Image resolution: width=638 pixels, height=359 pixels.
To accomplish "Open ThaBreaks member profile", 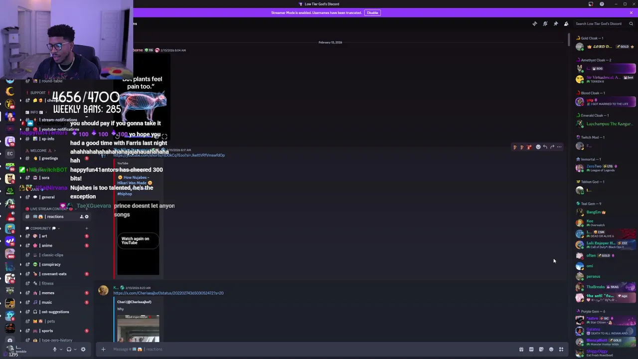I will click(606, 287).
